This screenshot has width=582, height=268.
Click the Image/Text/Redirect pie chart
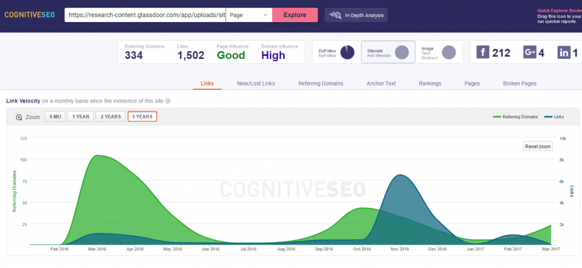coord(448,53)
